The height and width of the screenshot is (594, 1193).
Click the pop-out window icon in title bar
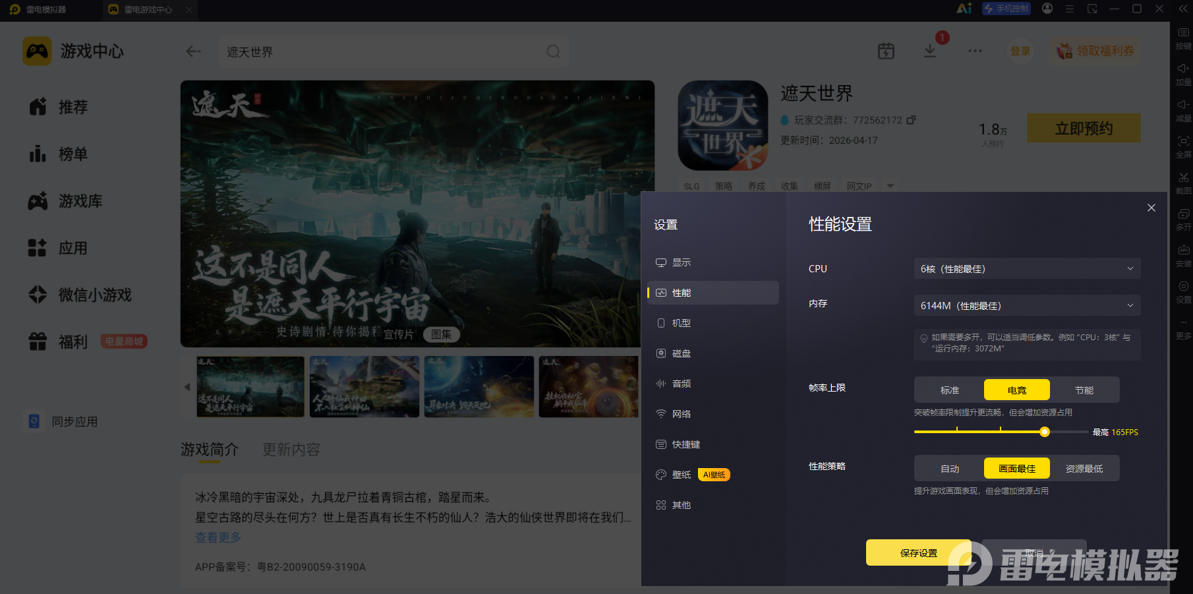point(1092,9)
